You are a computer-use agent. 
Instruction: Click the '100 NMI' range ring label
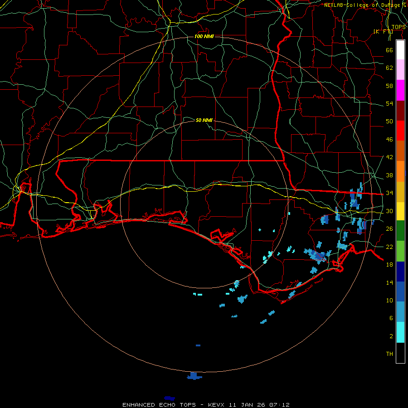204,36
